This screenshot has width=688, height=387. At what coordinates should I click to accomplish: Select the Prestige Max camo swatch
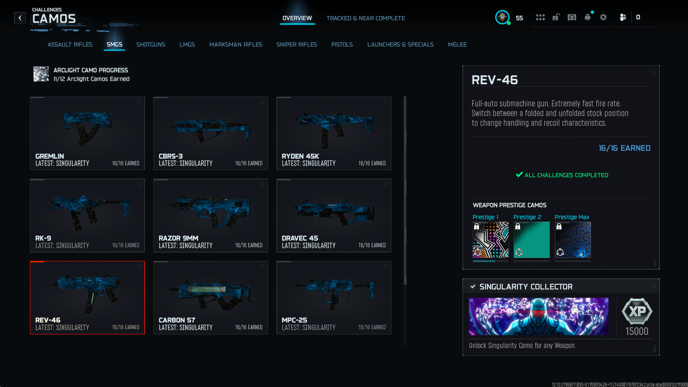(573, 240)
